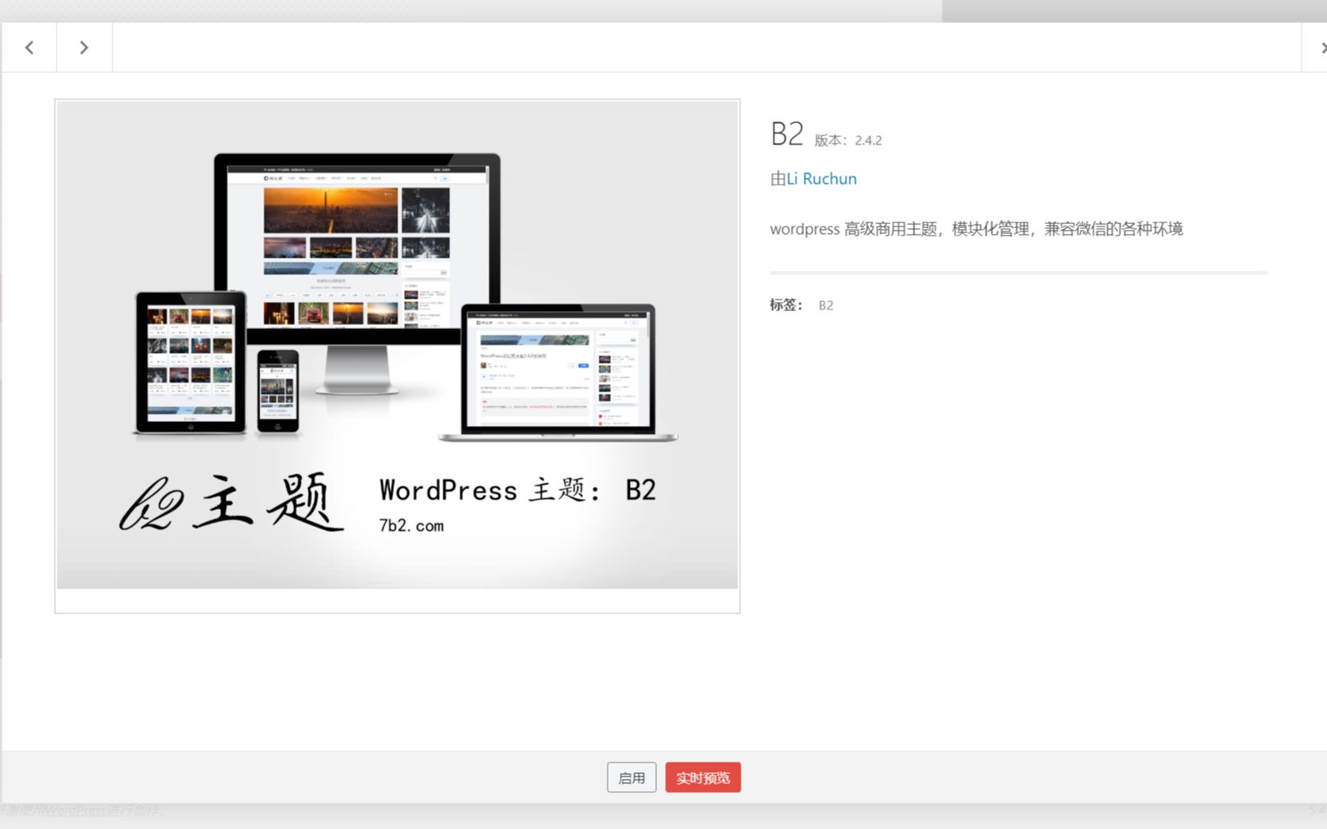
Task: Open author Li Ruchun link
Action: 821,179
